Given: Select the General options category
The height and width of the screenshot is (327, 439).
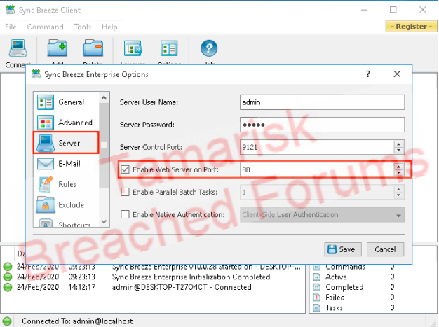Looking at the screenshot, I should [x=66, y=102].
